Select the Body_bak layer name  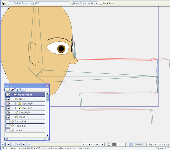pyautogui.click(x=21, y=121)
